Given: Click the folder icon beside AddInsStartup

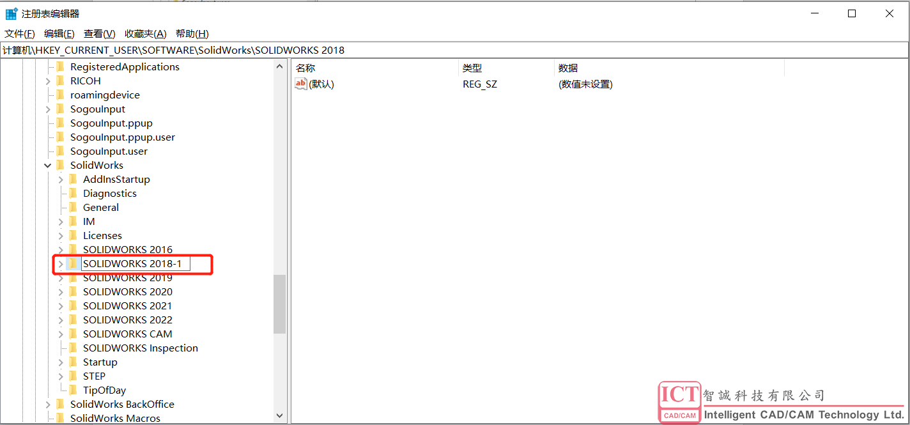Looking at the screenshot, I should [73, 179].
